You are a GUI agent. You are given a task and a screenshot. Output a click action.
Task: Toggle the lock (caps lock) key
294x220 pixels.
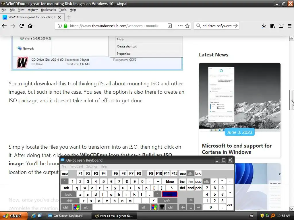(x=68, y=195)
